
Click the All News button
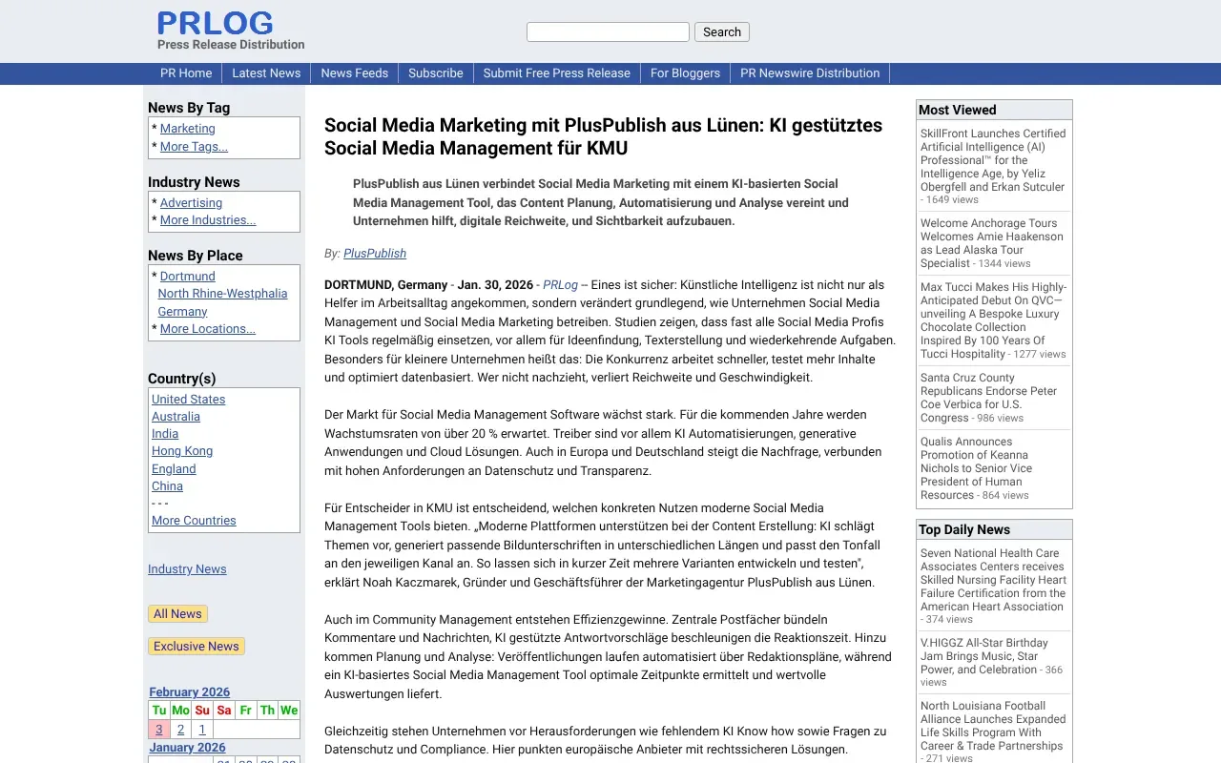pyautogui.click(x=177, y=614)
